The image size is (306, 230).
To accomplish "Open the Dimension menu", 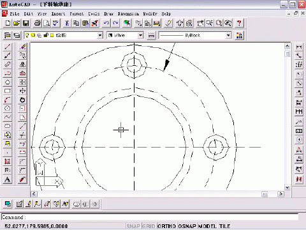I will pyautogui.click(x=128, y=14).
